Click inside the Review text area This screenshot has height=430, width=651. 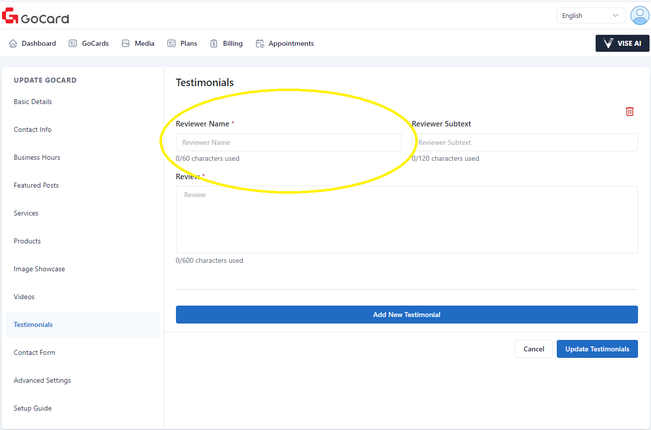(x=406, y=219)
